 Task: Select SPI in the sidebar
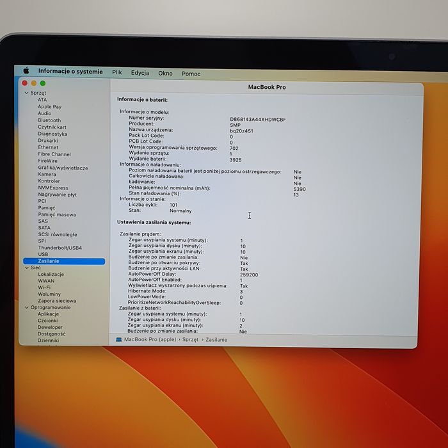(42, 241)
